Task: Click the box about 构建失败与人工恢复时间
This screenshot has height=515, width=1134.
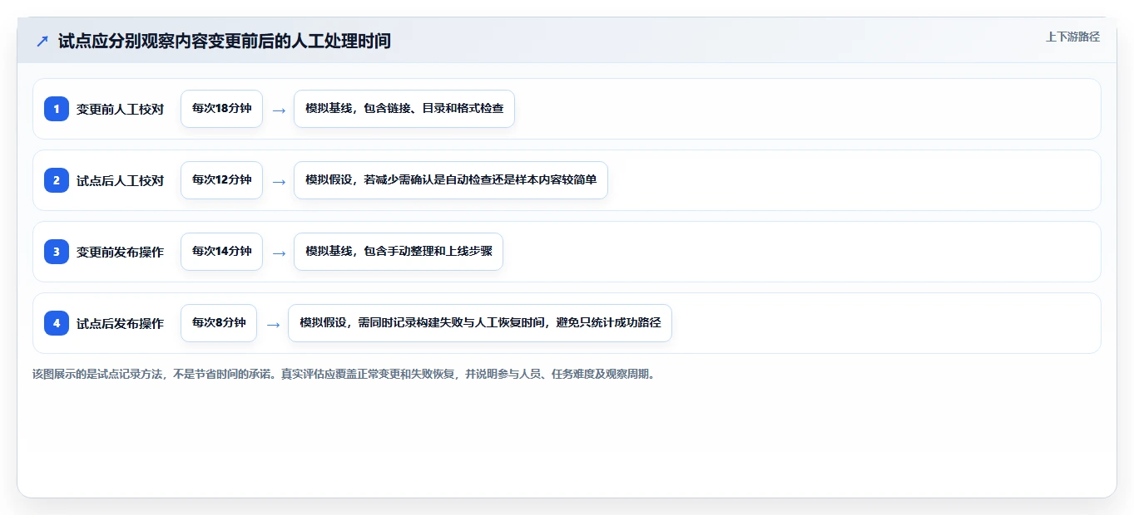Action: 480,323
